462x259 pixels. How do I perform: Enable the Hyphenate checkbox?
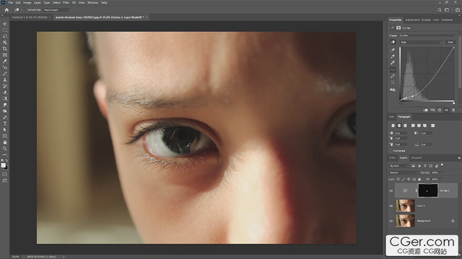[391, 151]
